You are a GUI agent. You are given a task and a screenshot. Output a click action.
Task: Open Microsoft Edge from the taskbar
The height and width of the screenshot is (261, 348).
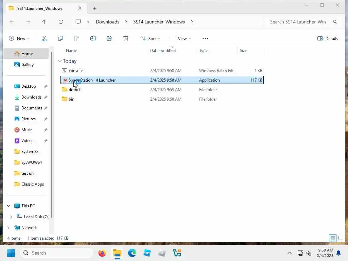(x=132, y=253)
